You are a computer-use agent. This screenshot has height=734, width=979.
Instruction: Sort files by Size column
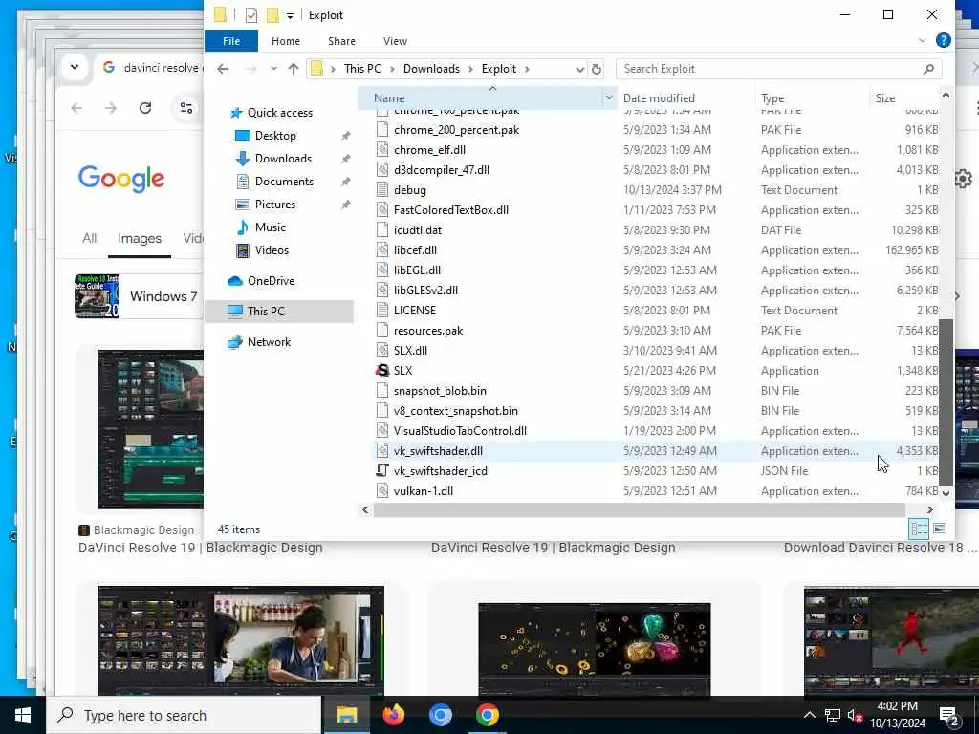point(884,98)
